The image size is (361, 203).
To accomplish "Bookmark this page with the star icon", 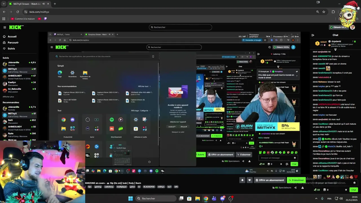I will click(x=324, y=12).
